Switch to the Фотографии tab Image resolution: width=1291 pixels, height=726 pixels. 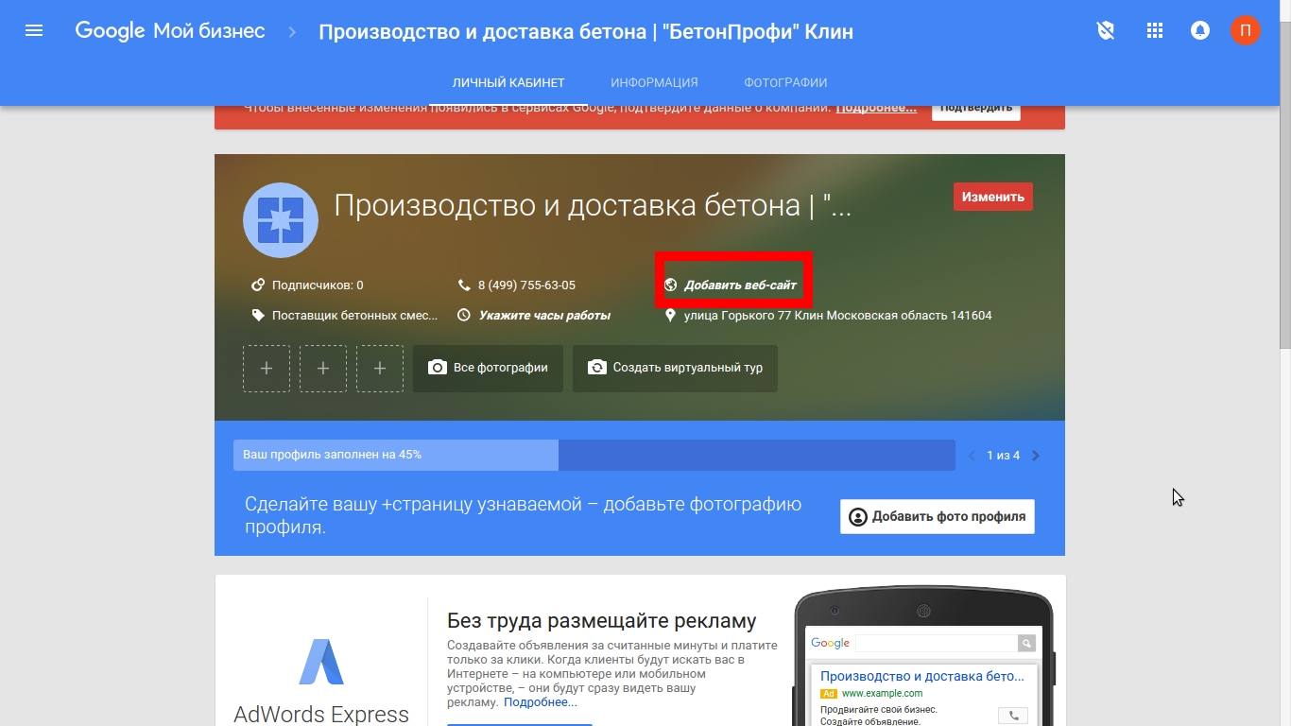coord(785,82)
